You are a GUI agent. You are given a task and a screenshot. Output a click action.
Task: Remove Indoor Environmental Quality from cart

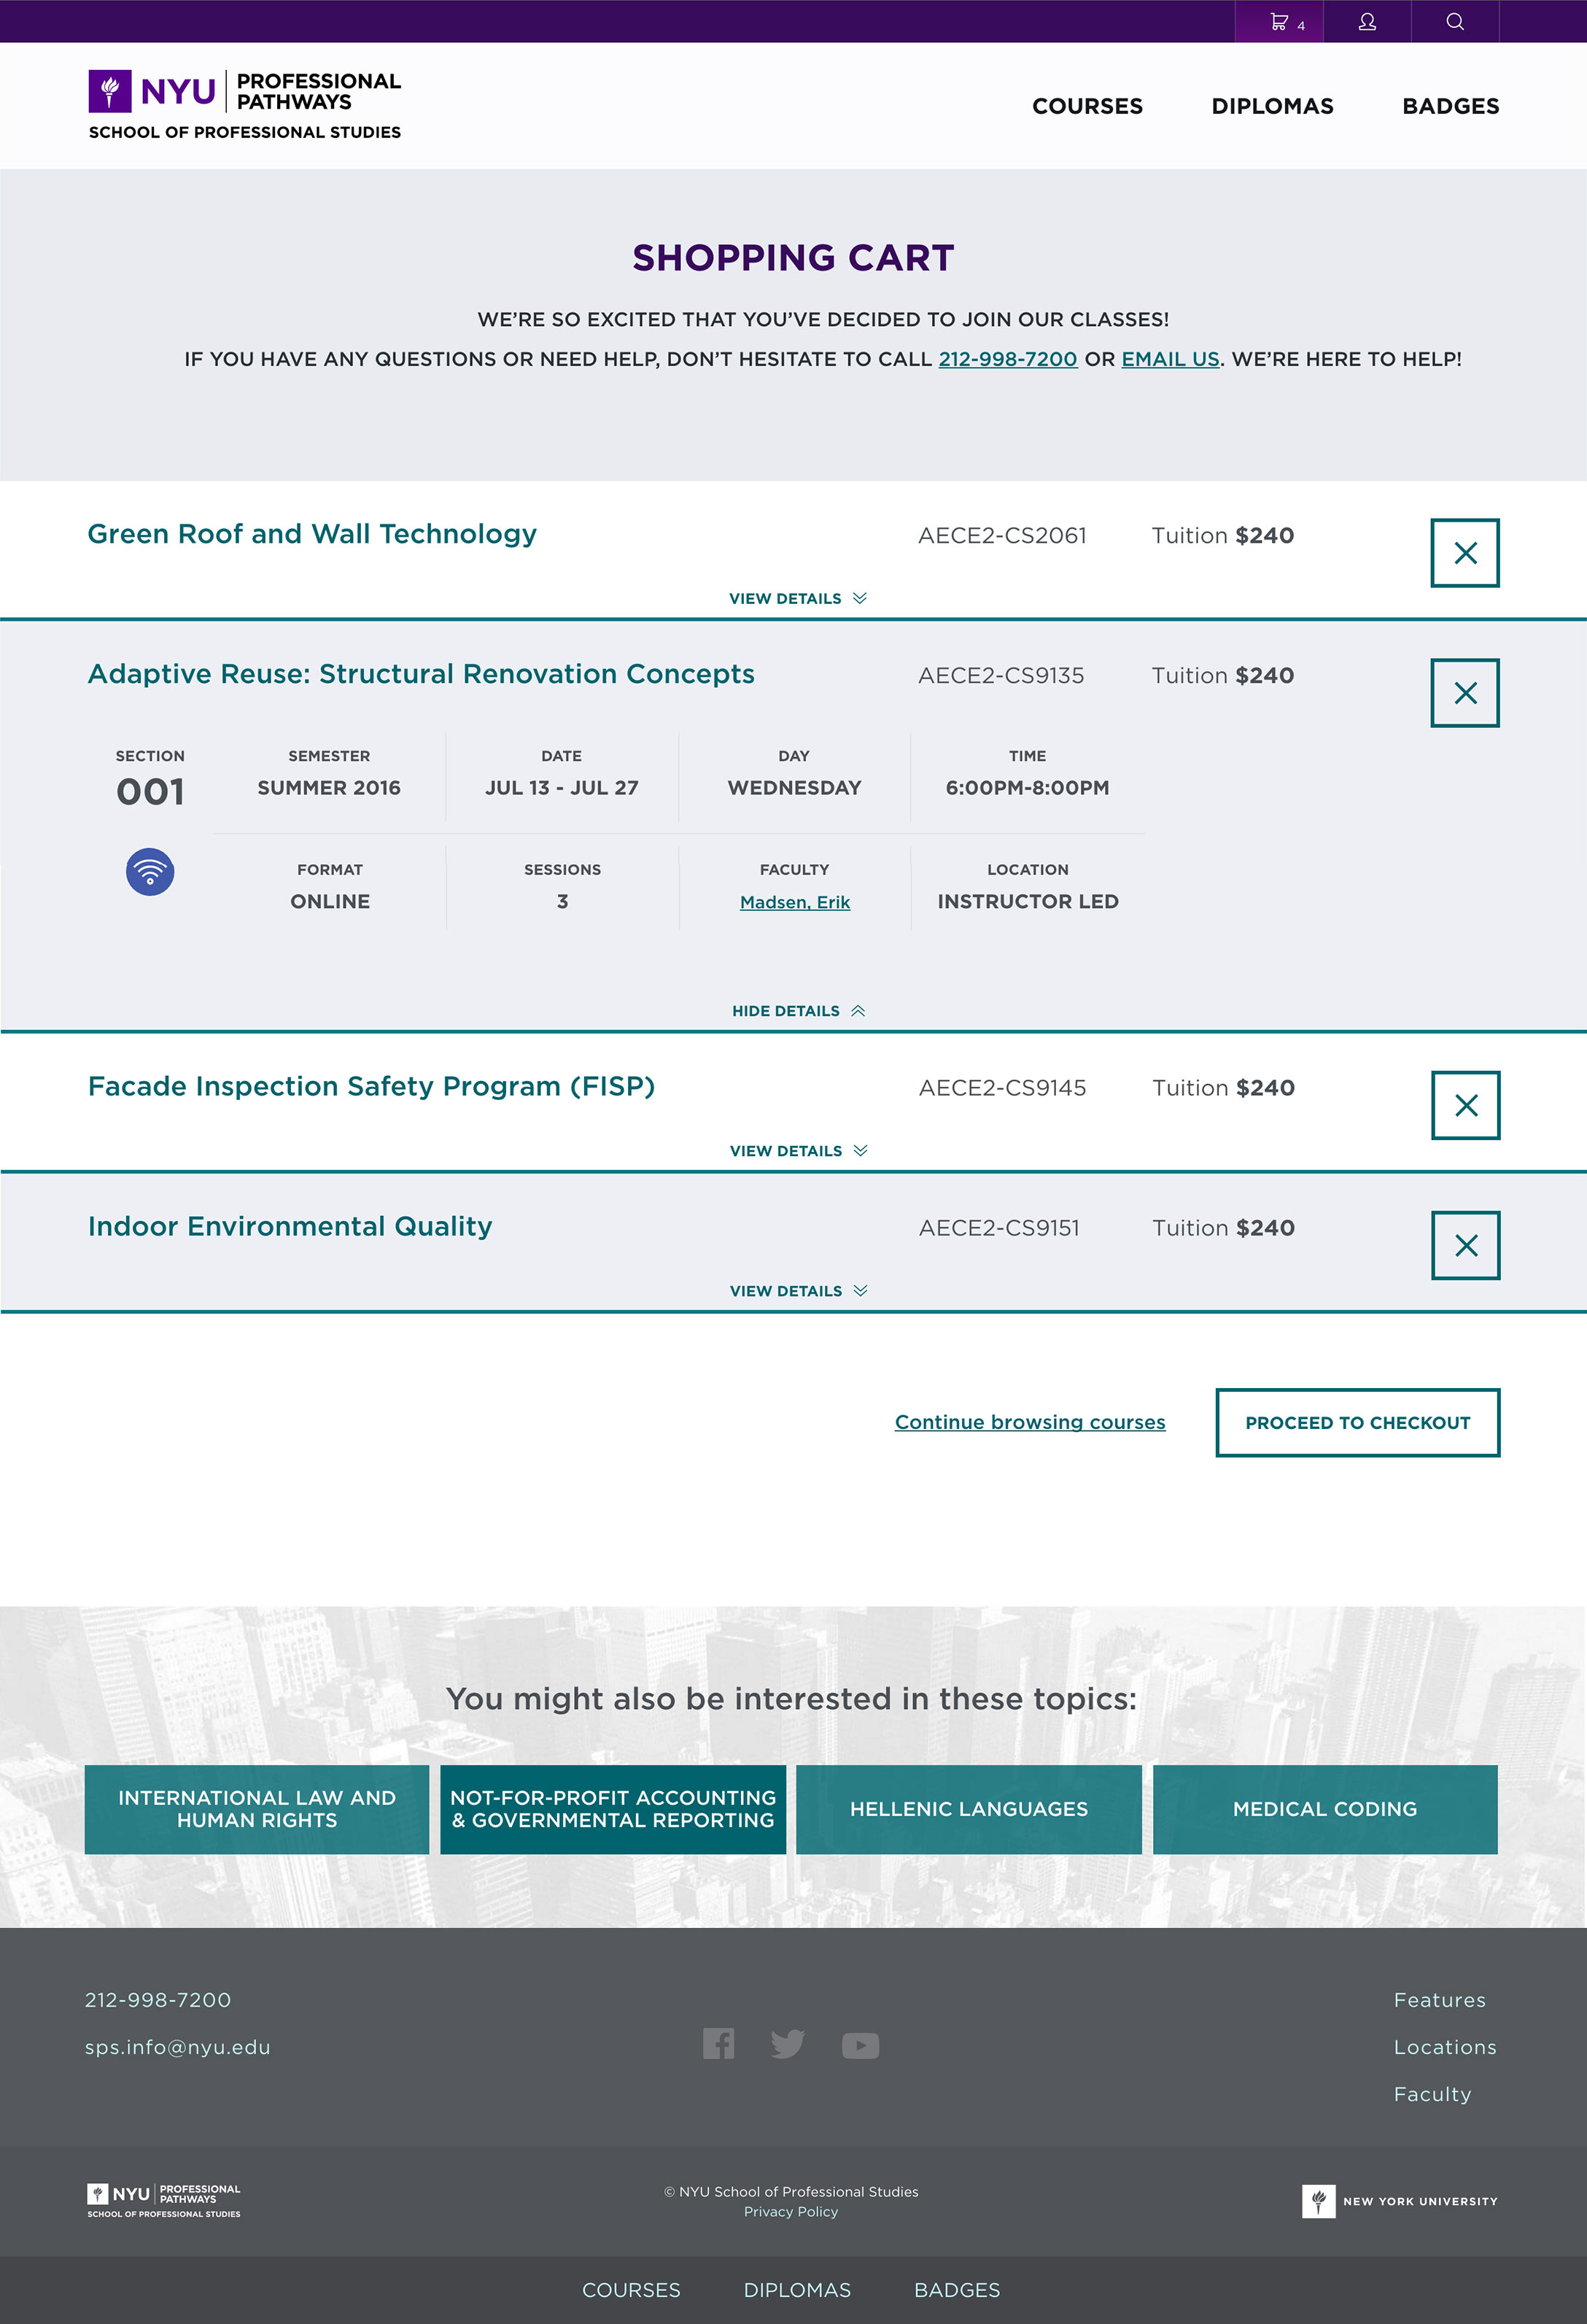pos(1466,1245)
